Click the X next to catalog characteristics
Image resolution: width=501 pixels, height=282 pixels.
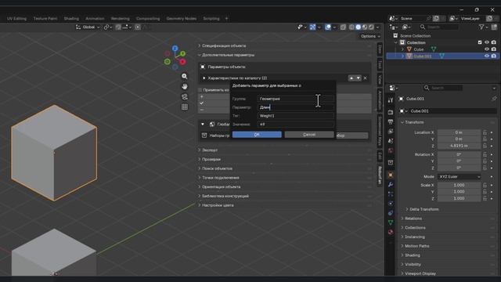pos(366,78)
